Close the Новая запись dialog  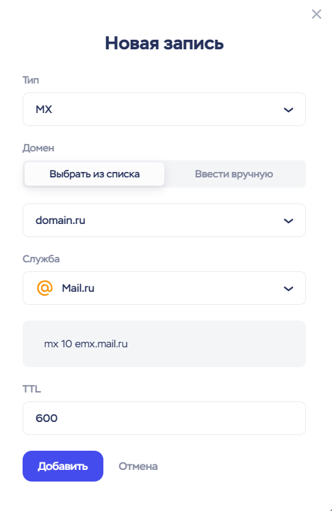pyautogui.click(x=316, y=14)
